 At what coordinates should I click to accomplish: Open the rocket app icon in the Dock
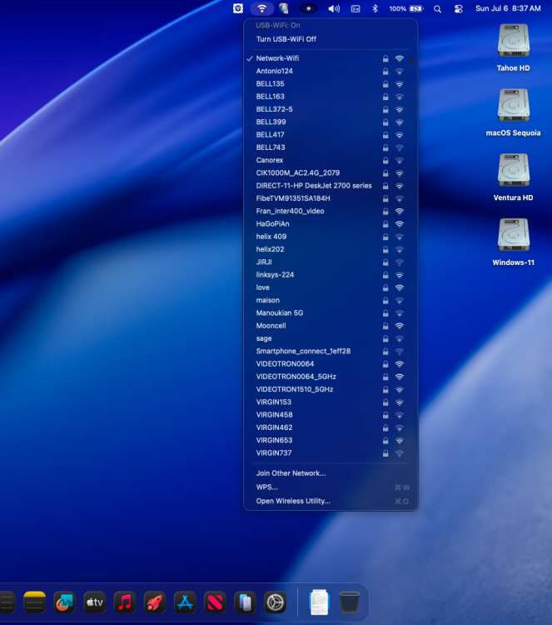(155, 602)
